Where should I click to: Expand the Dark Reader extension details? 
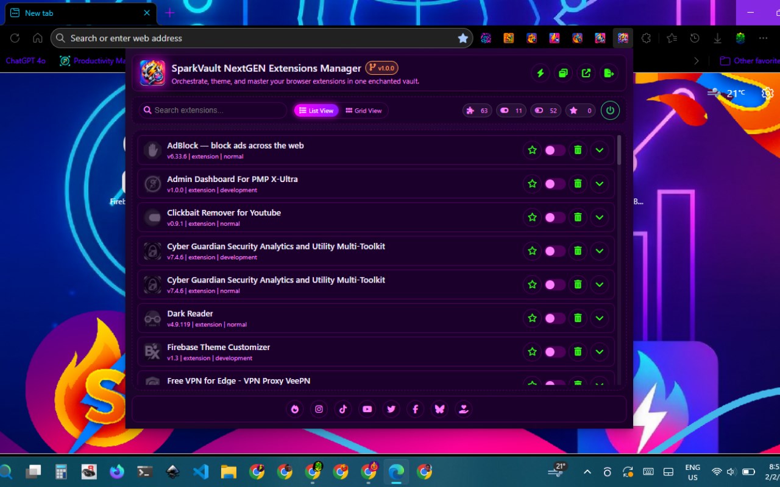pyautogui.click(x=600, y=318)
